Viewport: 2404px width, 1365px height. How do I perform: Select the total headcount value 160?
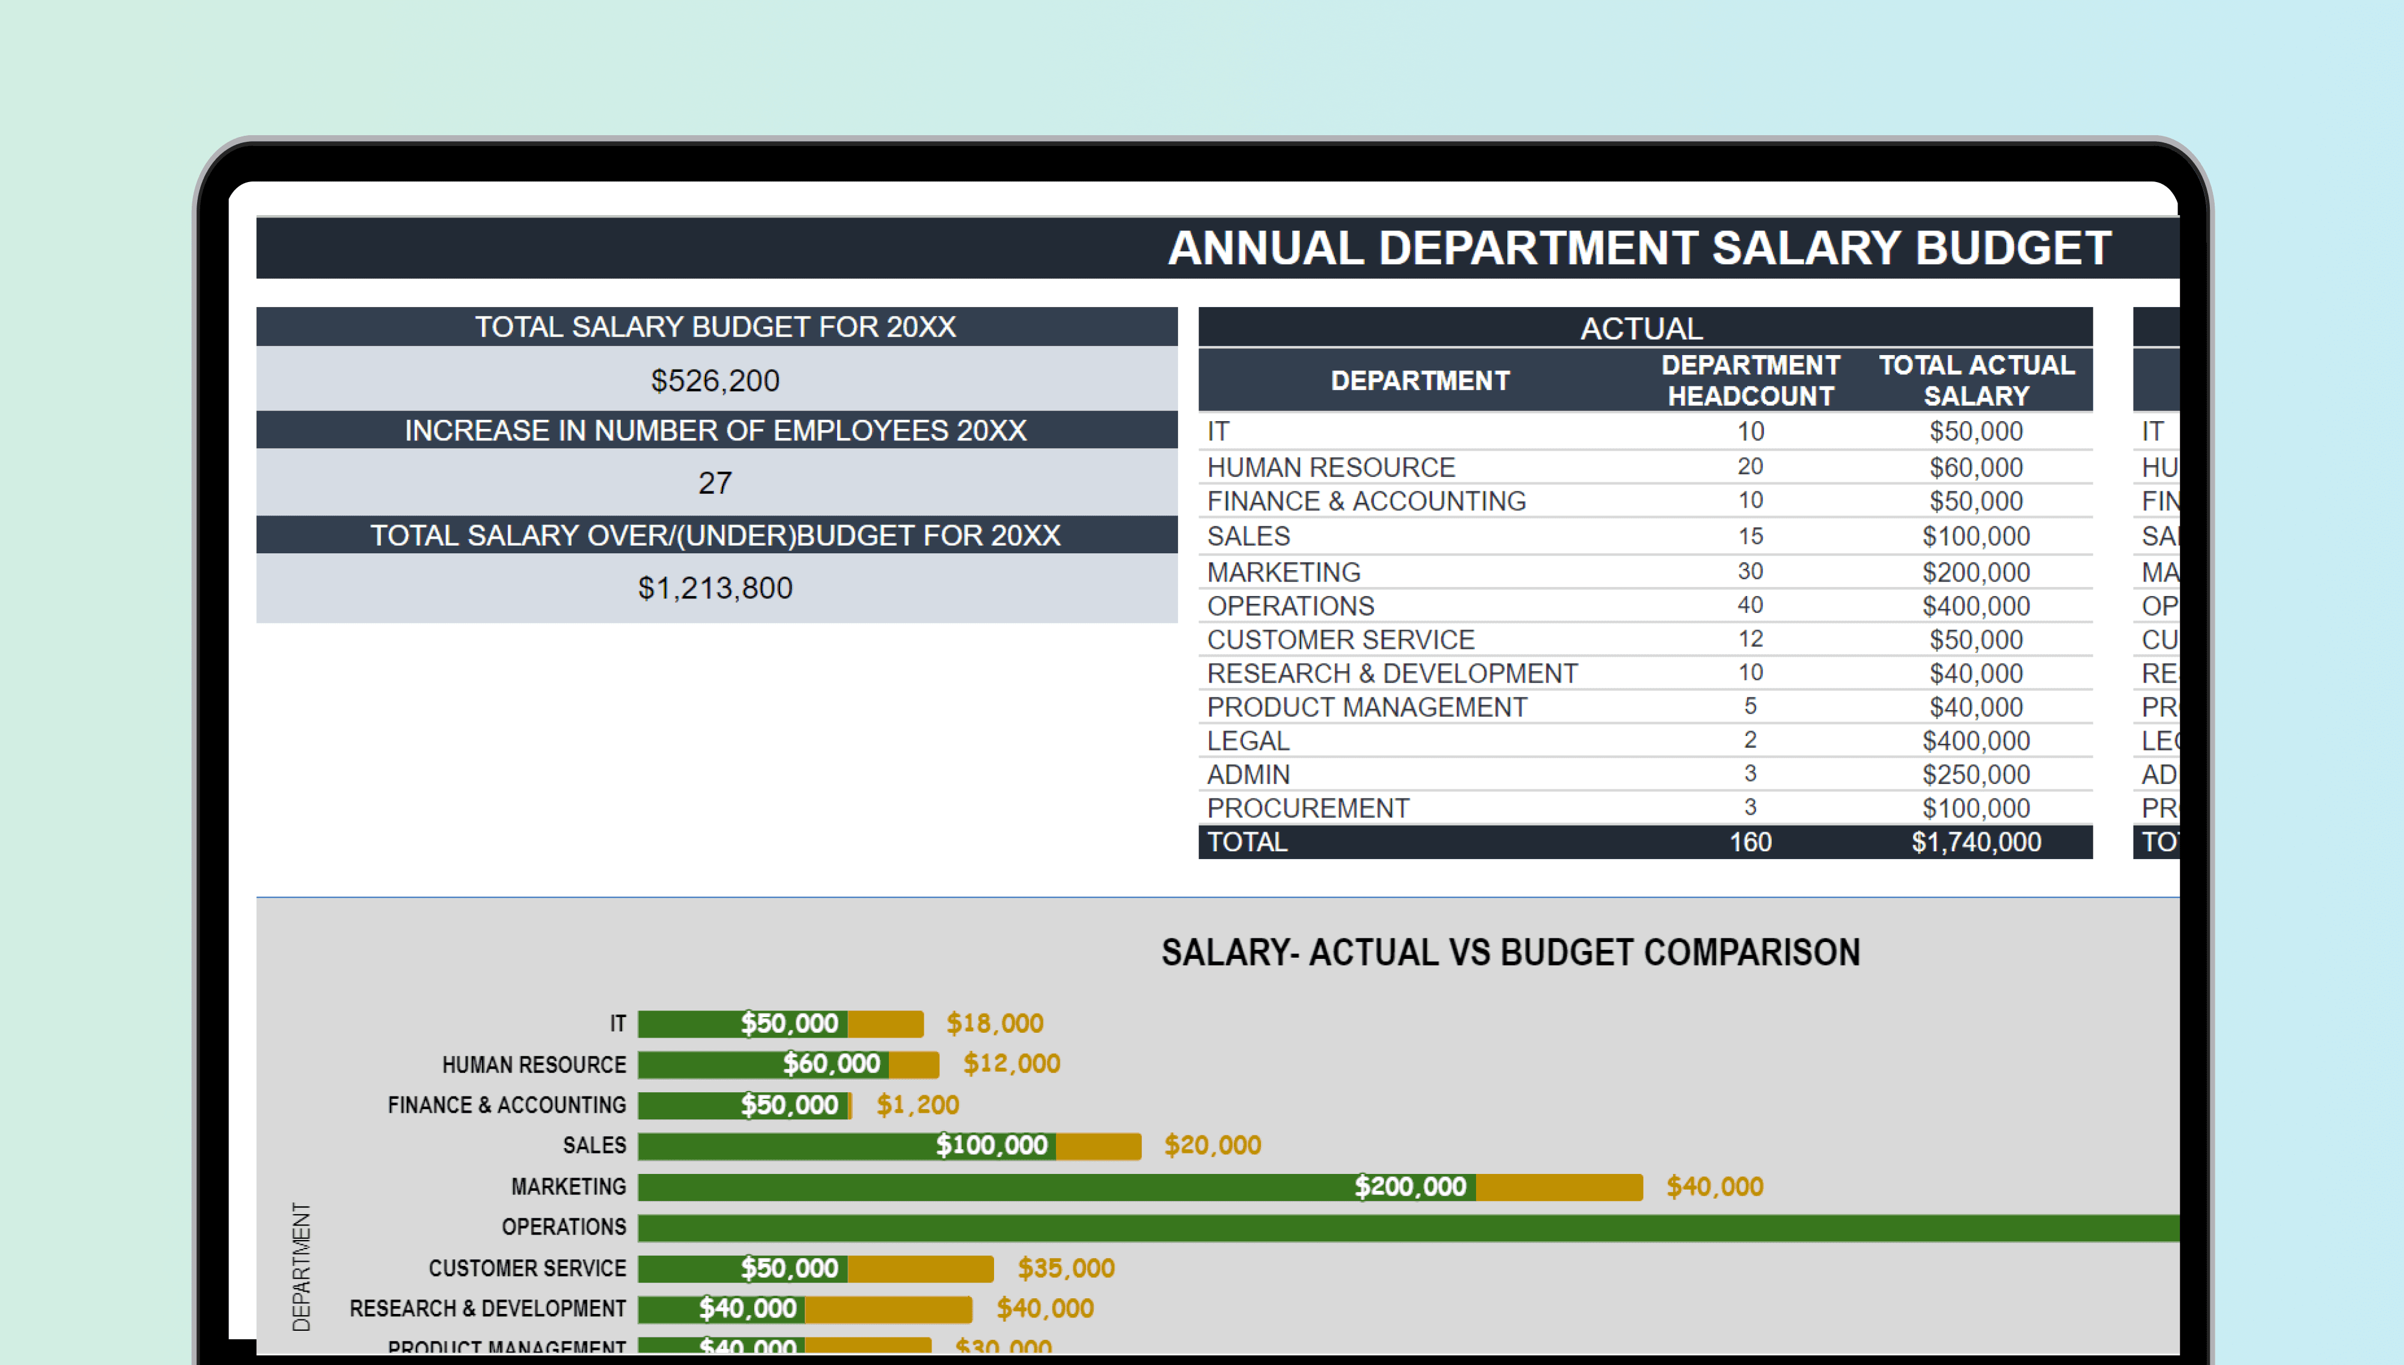(1751, 842)
